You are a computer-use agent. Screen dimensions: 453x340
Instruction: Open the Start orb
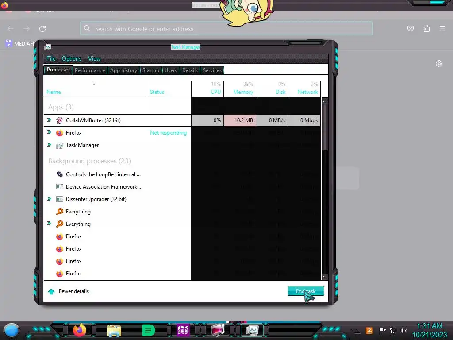(11, 330)
